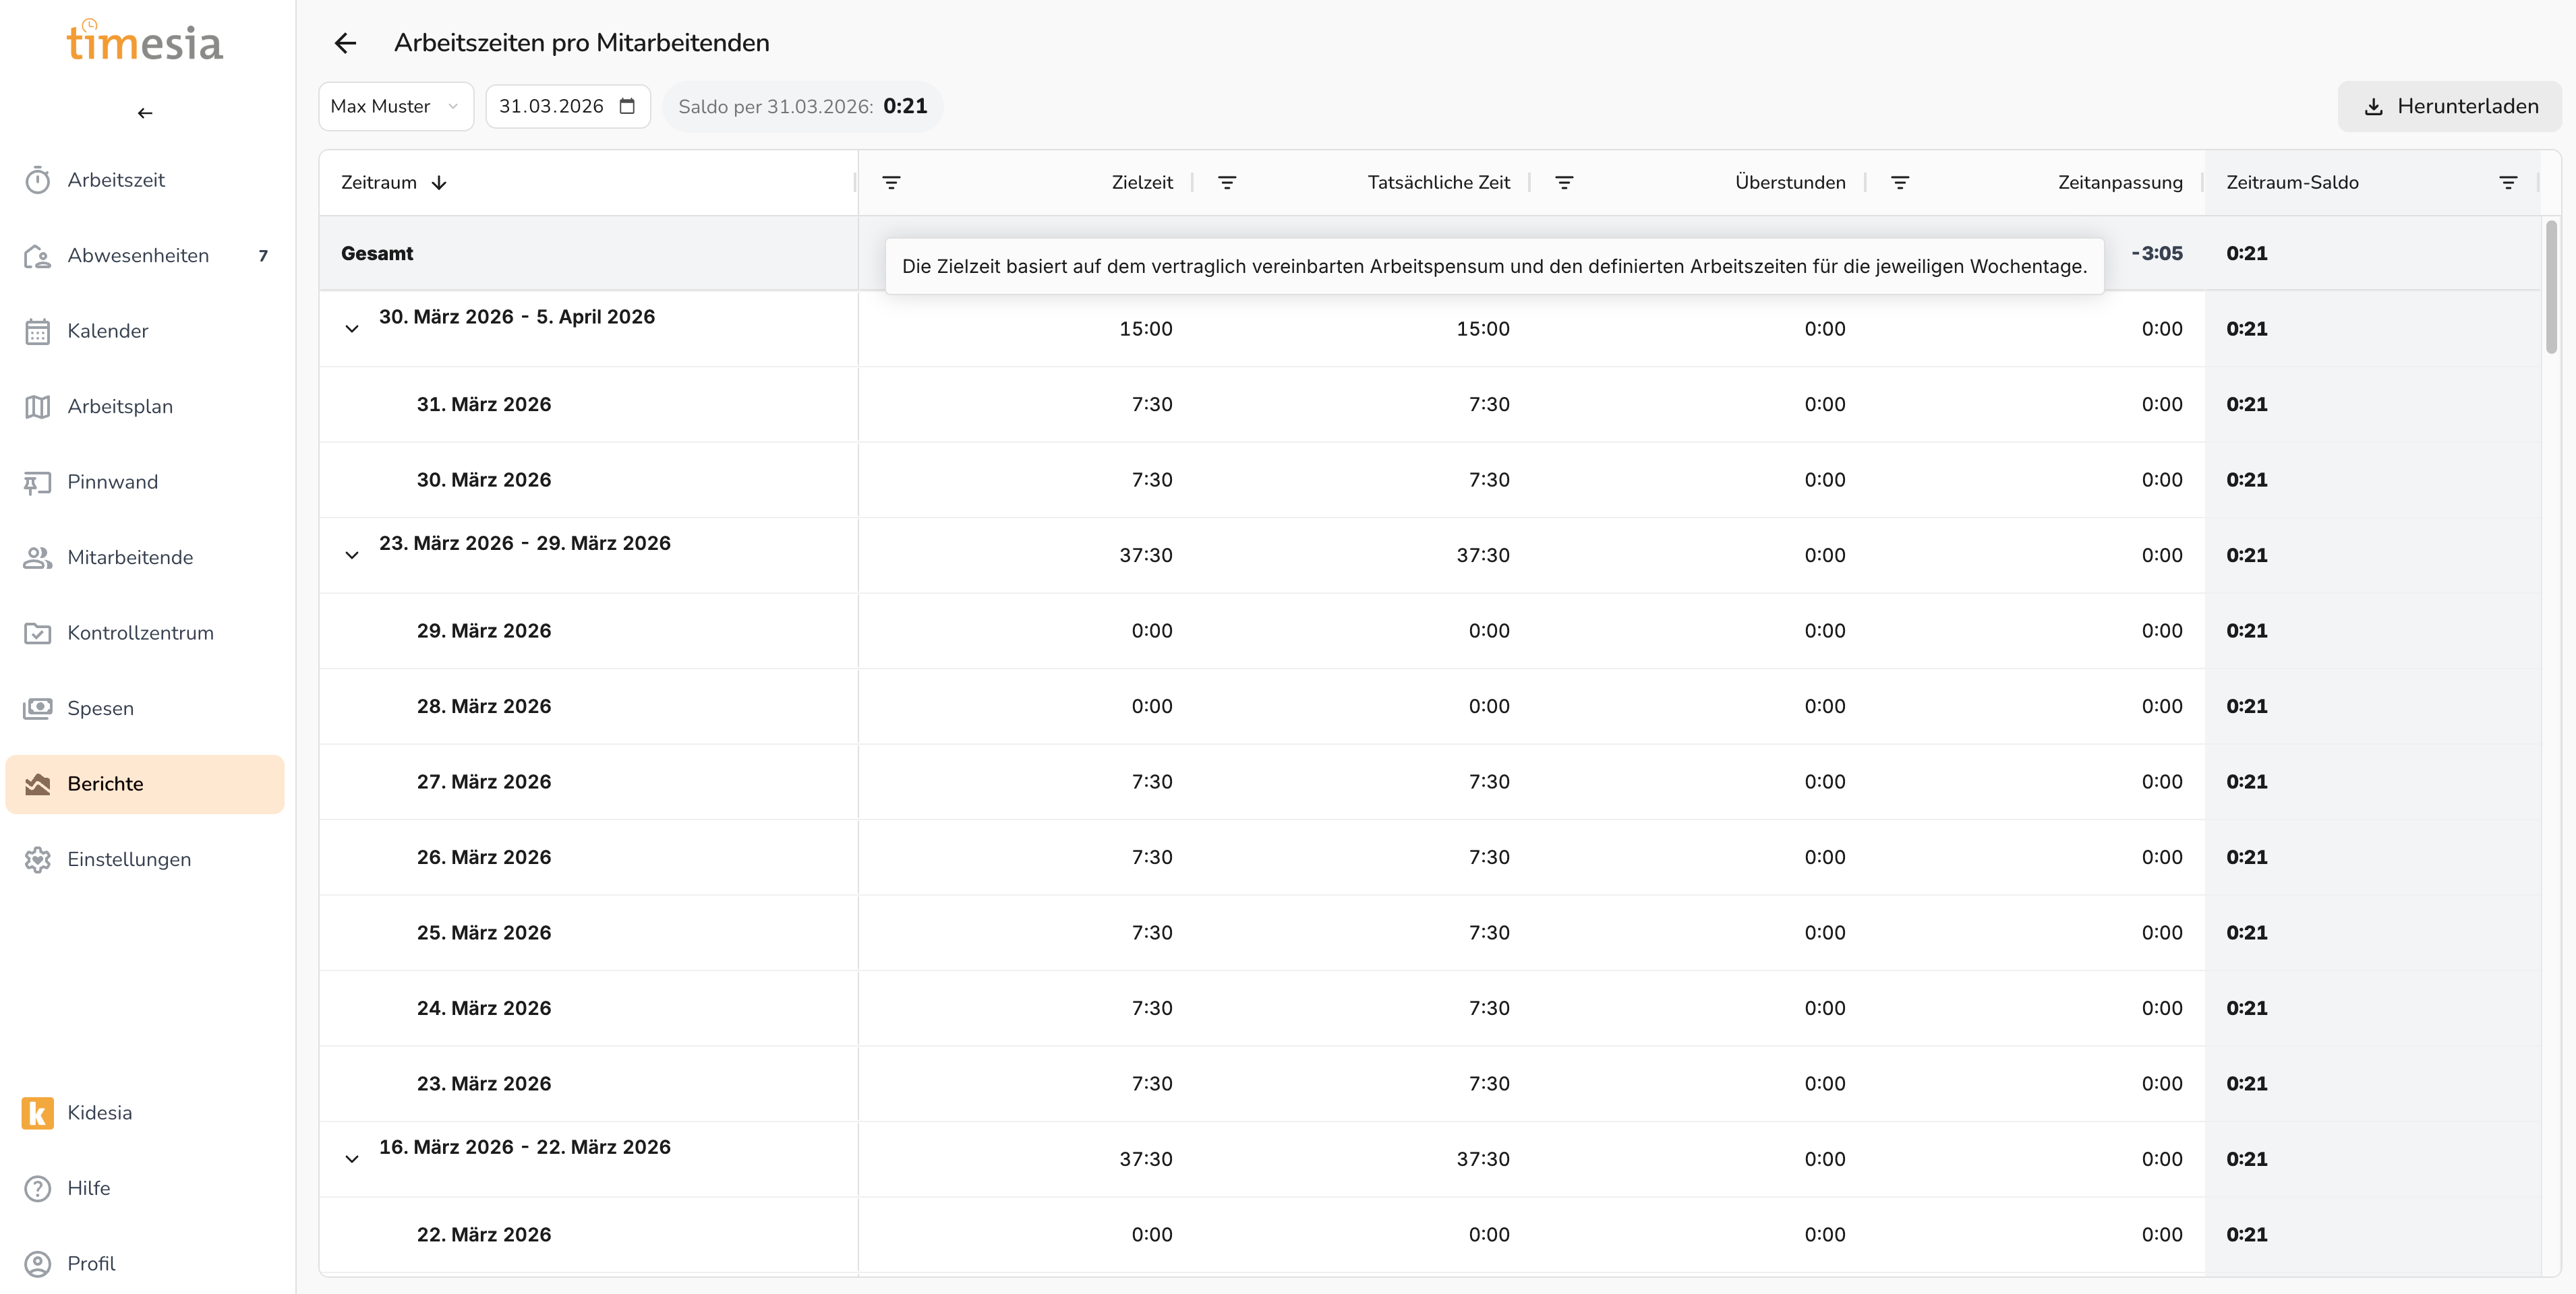
Task: Open the Tatsächliche Zeit column filter icon
Action: pos(1227,182)
